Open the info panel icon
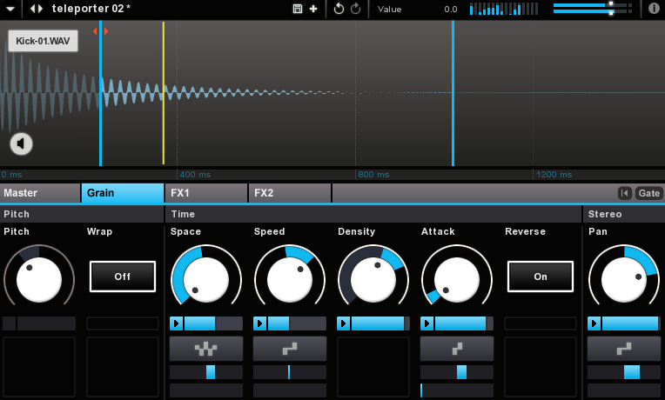Viewport: 665px width, 400px height. coord(654,9)
